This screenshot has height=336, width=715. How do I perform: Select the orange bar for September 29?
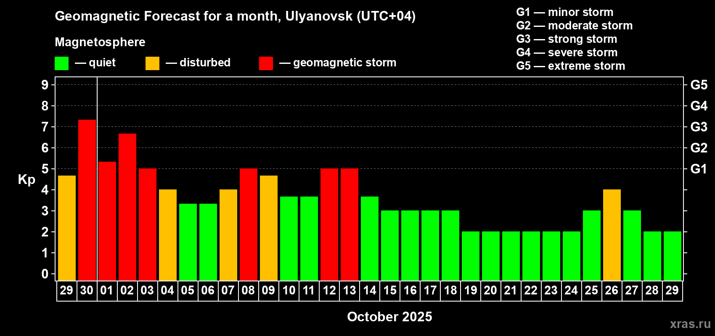tap(67, 228)
